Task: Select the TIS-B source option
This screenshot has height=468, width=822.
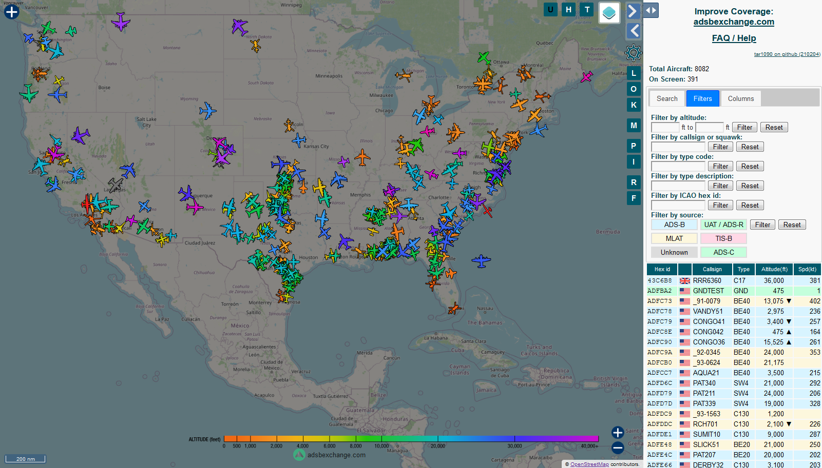Action: pos(723,238)
